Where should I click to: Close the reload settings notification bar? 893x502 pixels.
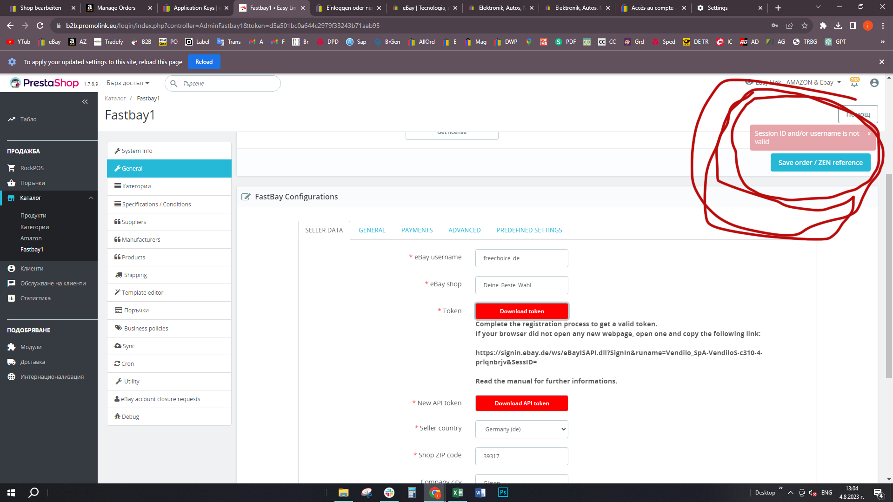click(881, 62)
